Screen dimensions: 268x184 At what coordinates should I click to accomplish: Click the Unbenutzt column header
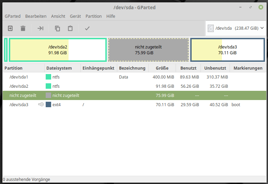point(215,68)
